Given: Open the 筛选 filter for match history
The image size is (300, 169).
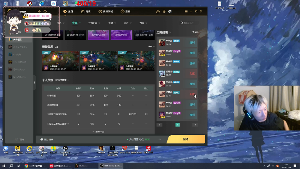Looking at the screenshot, I should (x=195, y=32).
